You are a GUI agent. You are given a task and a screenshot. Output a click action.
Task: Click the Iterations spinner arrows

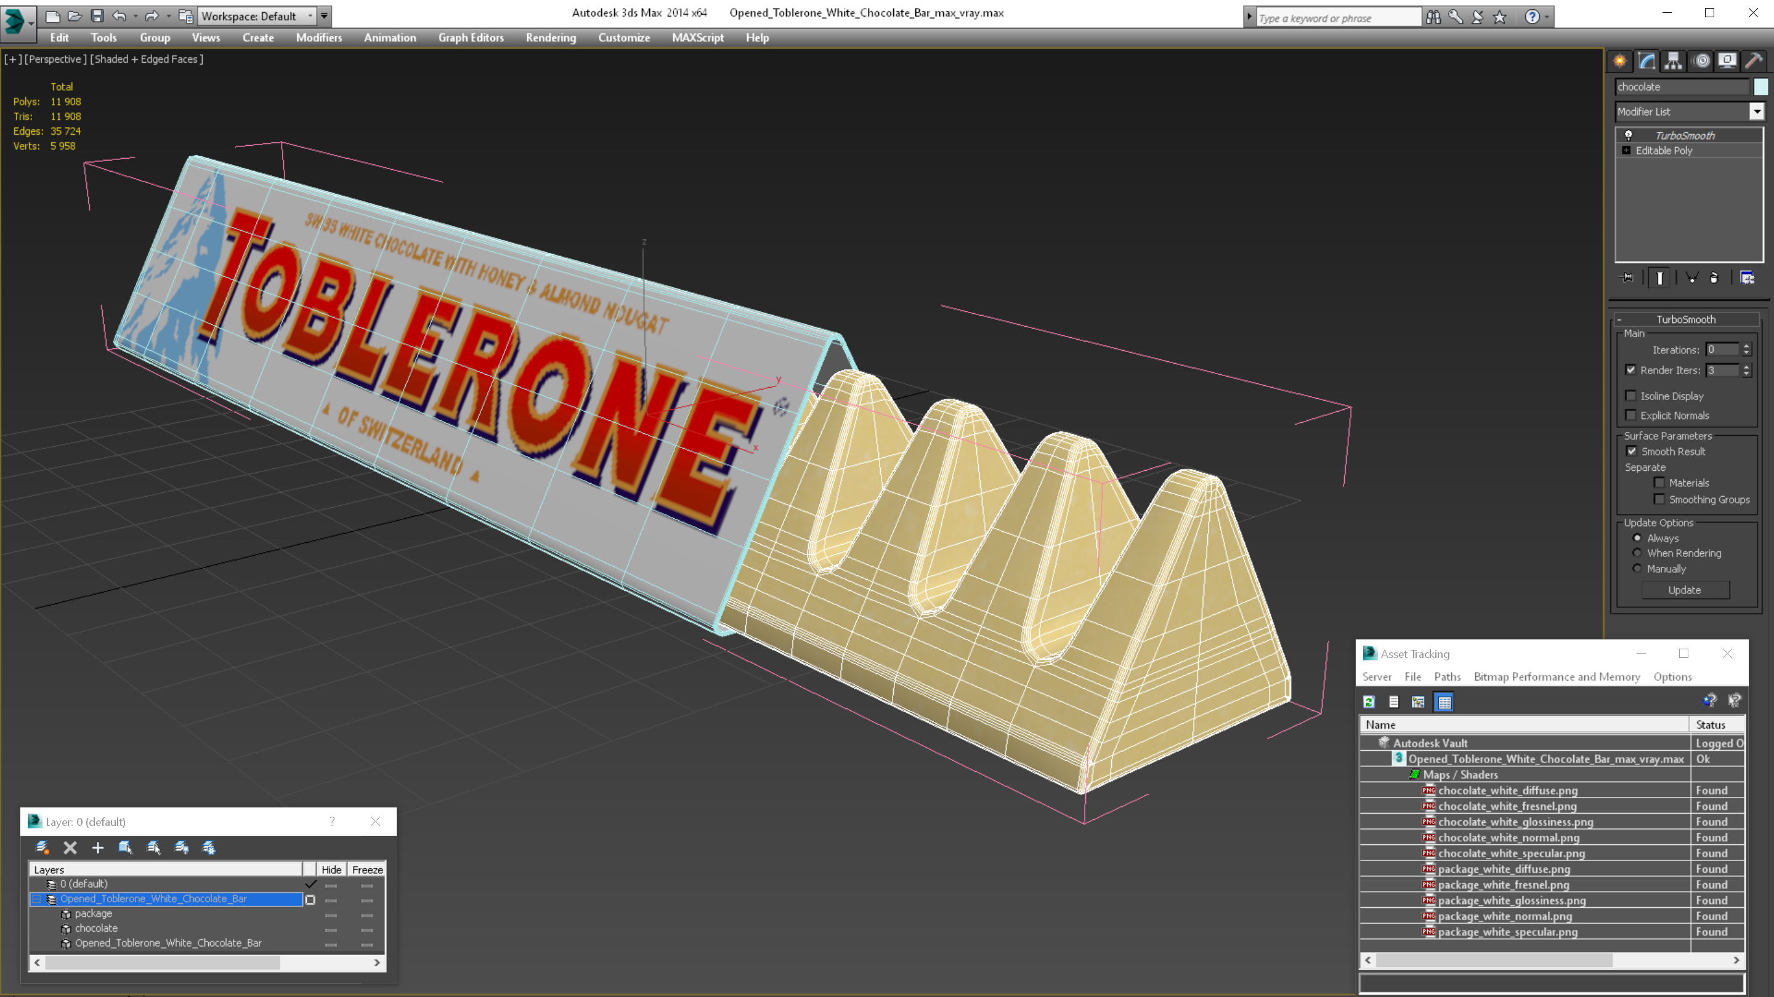1746,350
